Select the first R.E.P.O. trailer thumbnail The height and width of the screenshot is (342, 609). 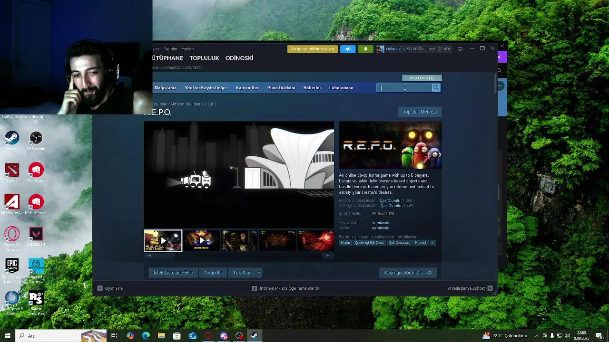coord(163,241)
